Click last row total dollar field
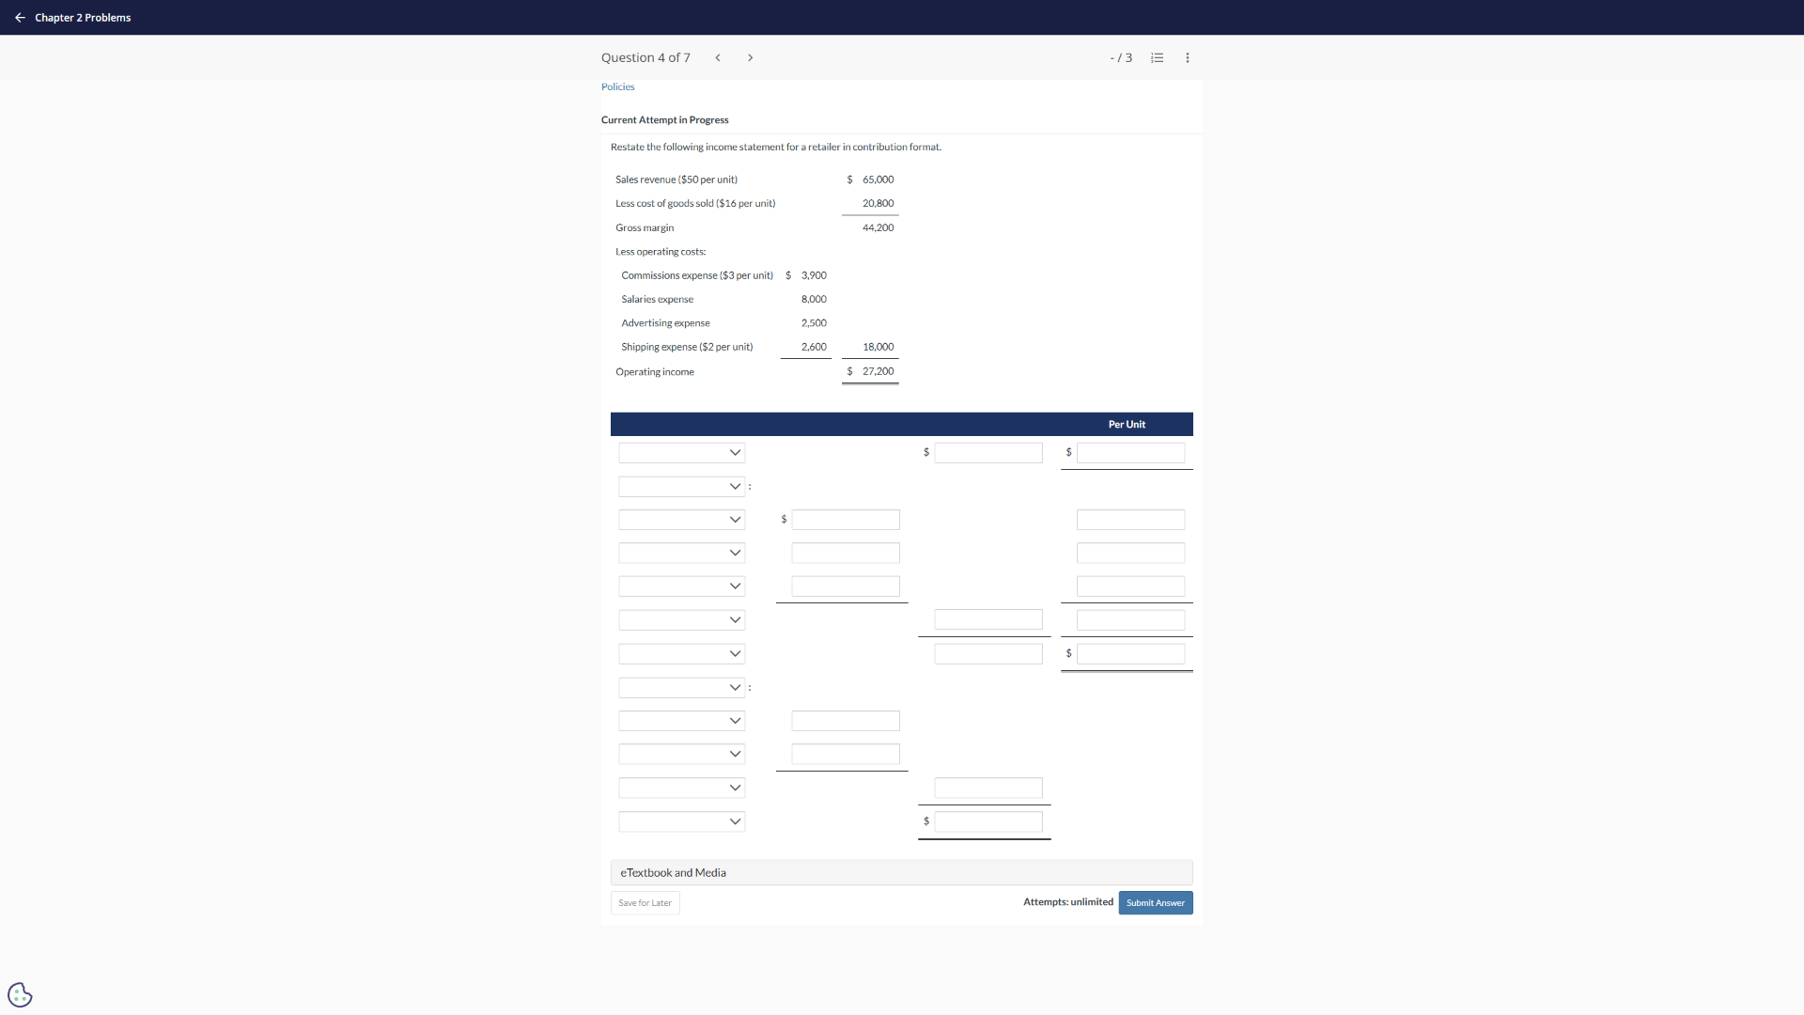This screenshot has width=1804, height=1015. [988, 822]
